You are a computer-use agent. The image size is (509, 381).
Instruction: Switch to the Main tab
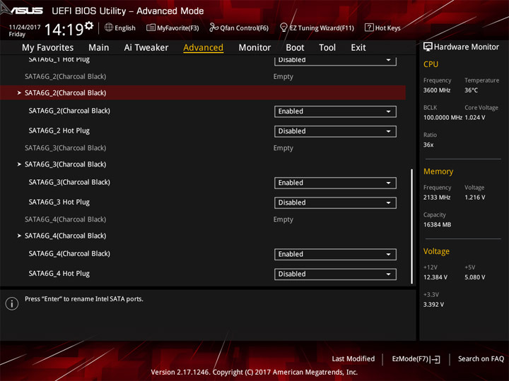(99, 48)
